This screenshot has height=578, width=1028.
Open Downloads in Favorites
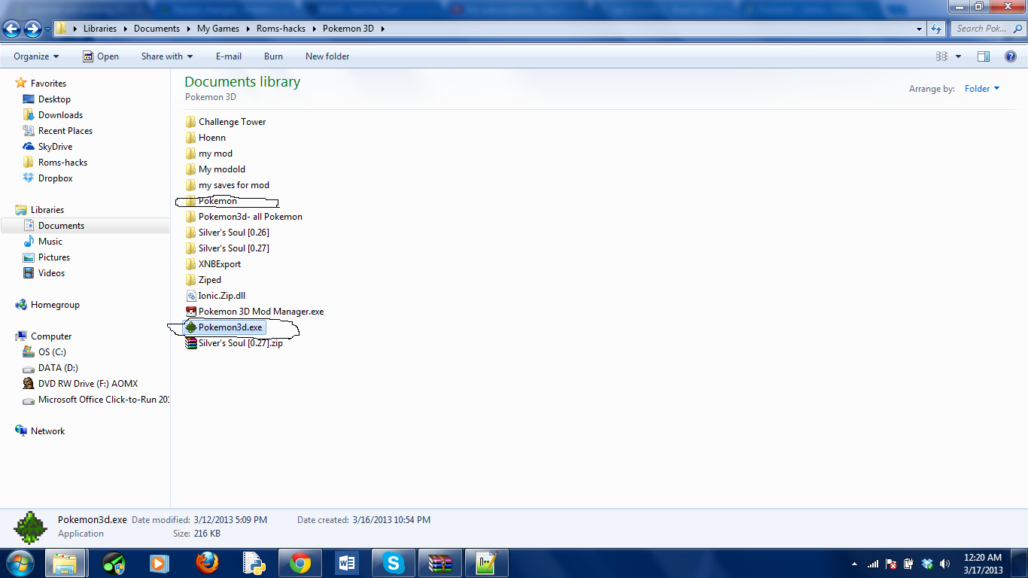(x=53, y=115)
